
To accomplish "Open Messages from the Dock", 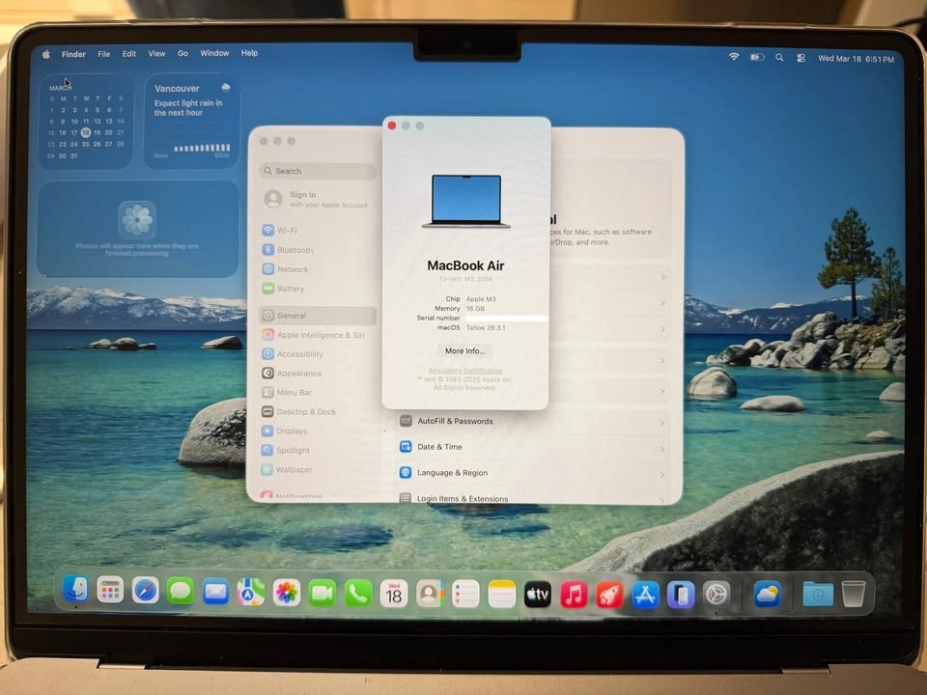I will click(x=181, y=591).
